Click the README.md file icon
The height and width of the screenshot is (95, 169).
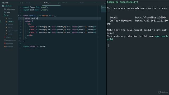pyautogui.click(x=5, y=46)
